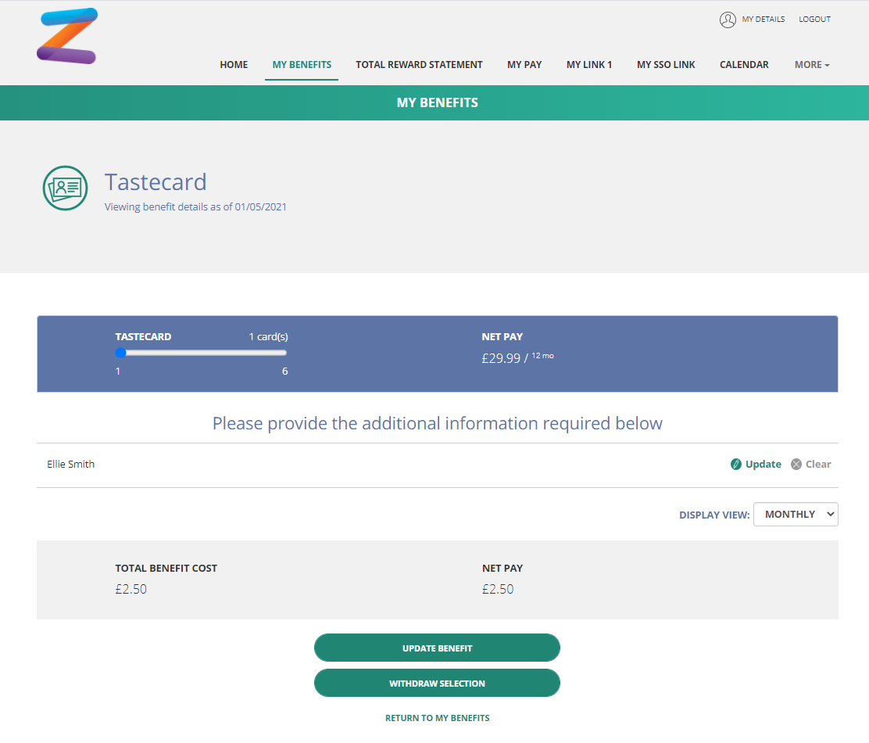Image resolution: width=869 pixels, height=743 pixels.
Task: Click the grey X Clear icon
Action: (x=796, y=464)
